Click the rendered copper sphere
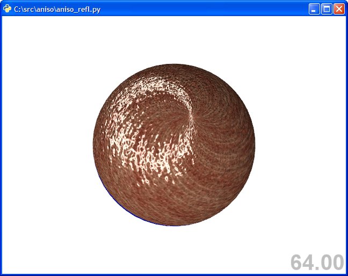Image resolution: width=348 pixels, height=276 pixels. (174, 145)
